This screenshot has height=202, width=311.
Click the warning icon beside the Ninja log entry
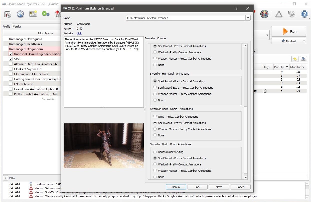(31, 196)
